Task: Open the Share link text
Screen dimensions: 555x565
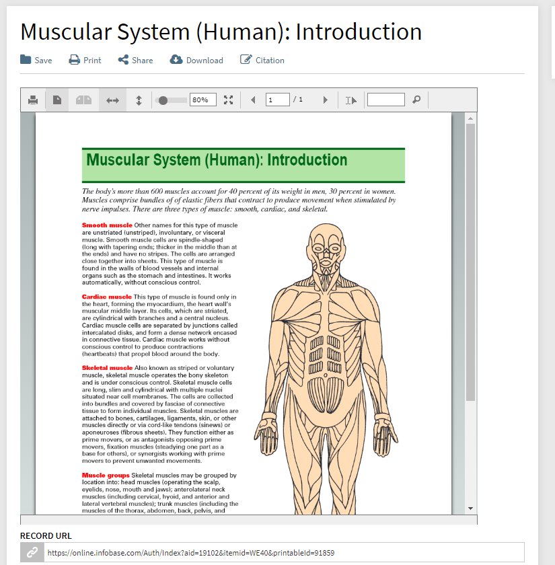Action: point(143,61)
